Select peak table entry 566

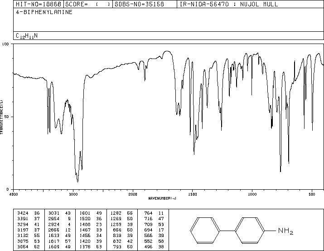click(x=154, y=236)
